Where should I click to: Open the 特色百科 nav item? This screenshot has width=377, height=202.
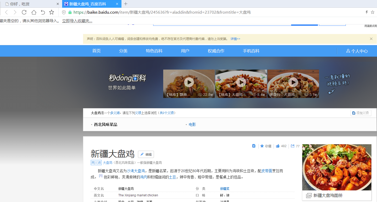click(154, 51)
